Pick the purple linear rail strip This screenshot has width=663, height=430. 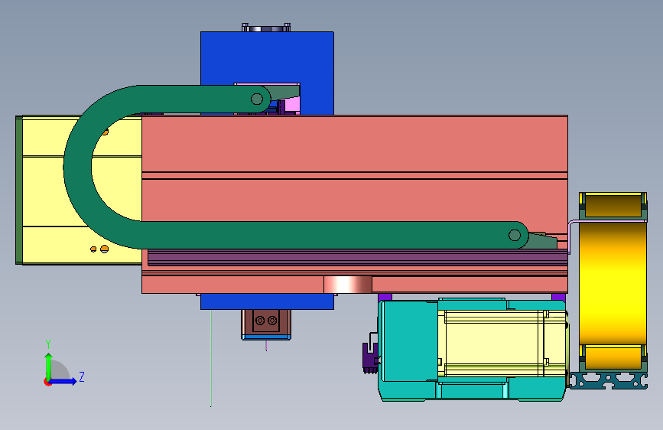[357, 257]
